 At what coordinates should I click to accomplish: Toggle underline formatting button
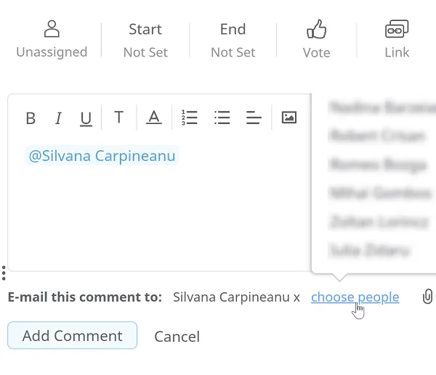tap(86, 119)
